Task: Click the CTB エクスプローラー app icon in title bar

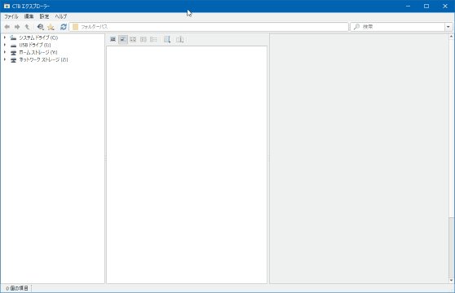Action: pos(7,6)
